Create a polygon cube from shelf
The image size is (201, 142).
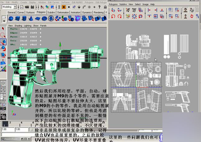(x=17, y=19)
